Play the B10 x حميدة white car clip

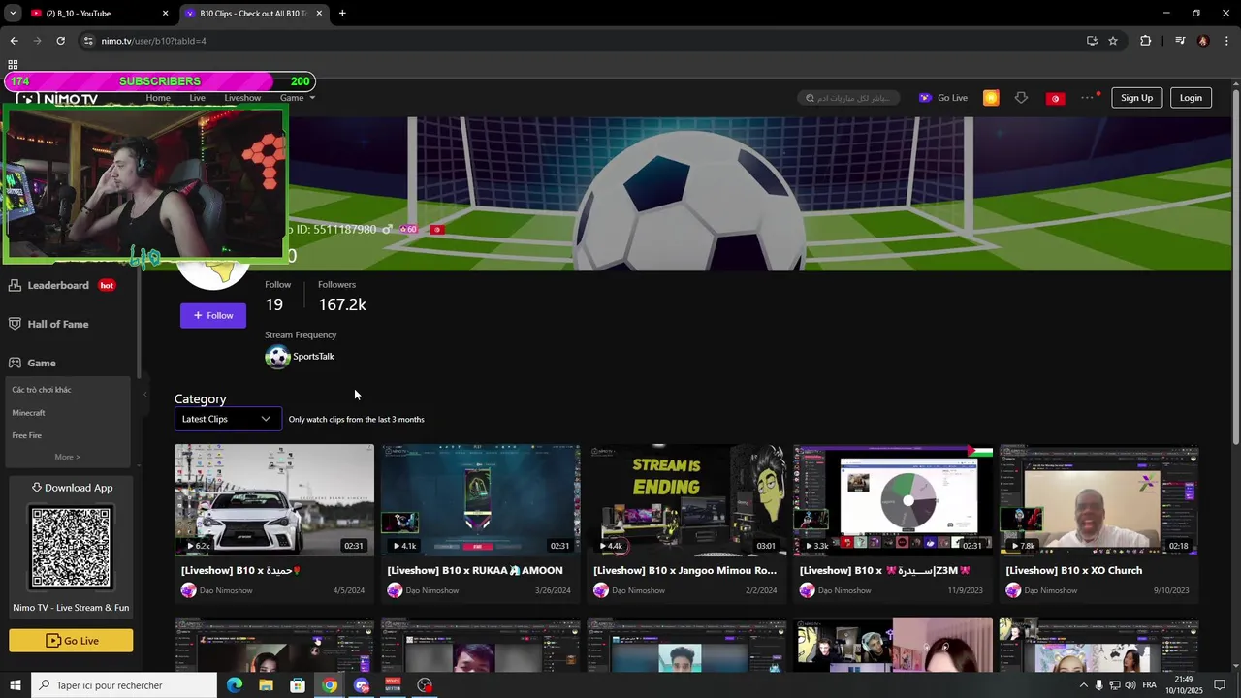click(x=273, y=499)
